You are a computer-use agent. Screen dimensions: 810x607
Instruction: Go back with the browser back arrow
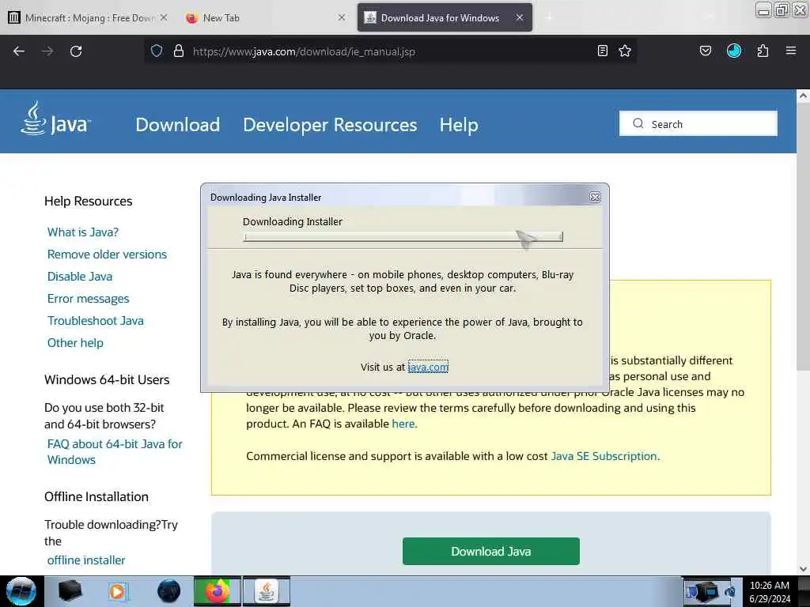click(x=19, y=51)
